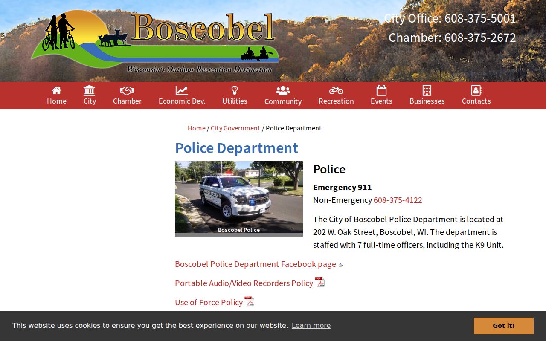Open the Economic Dev. menu label
Image resolution: width=546 pixels, height=341 pixels.
pos(182,101)
